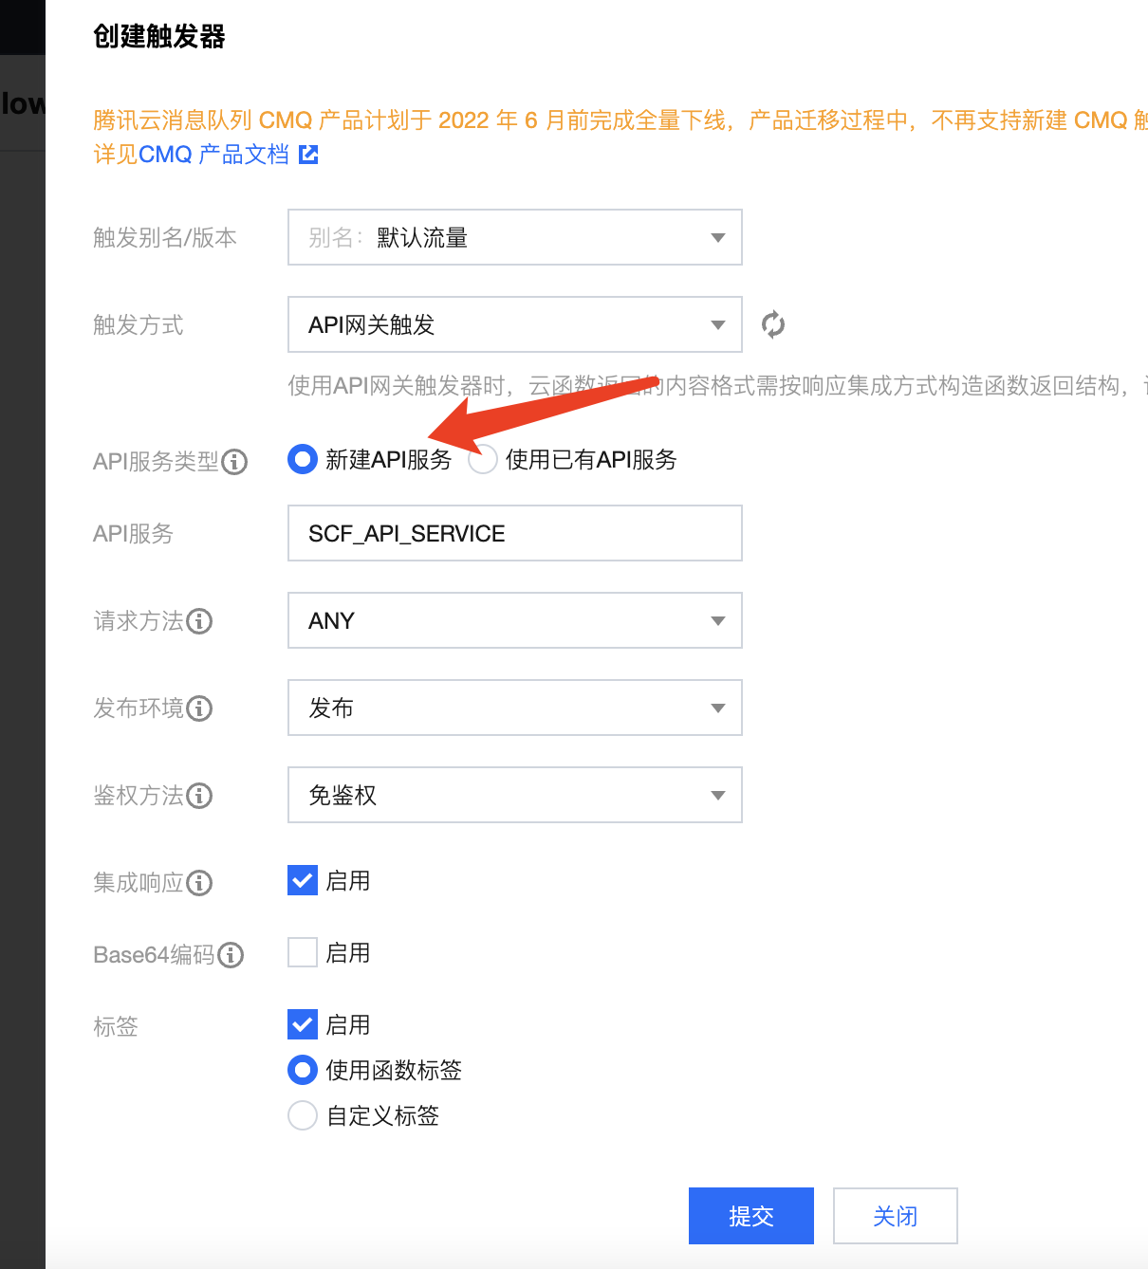Open the 请求方法 dropdown showing ANY
1148x1269 pixels.
point(514,620)
